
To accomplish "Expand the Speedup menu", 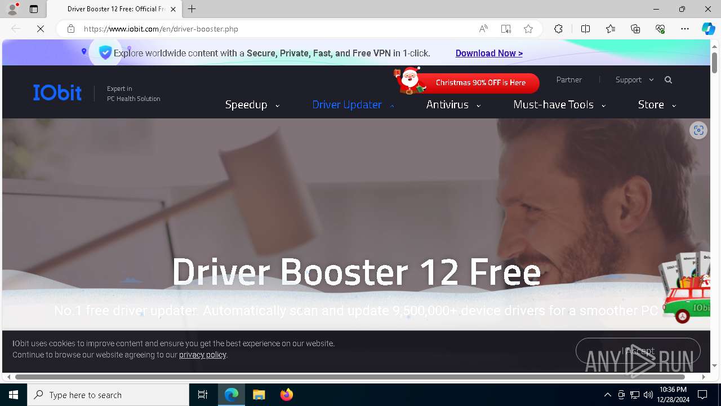I will tap(252, 104).
